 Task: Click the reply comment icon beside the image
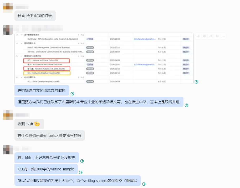205,36
